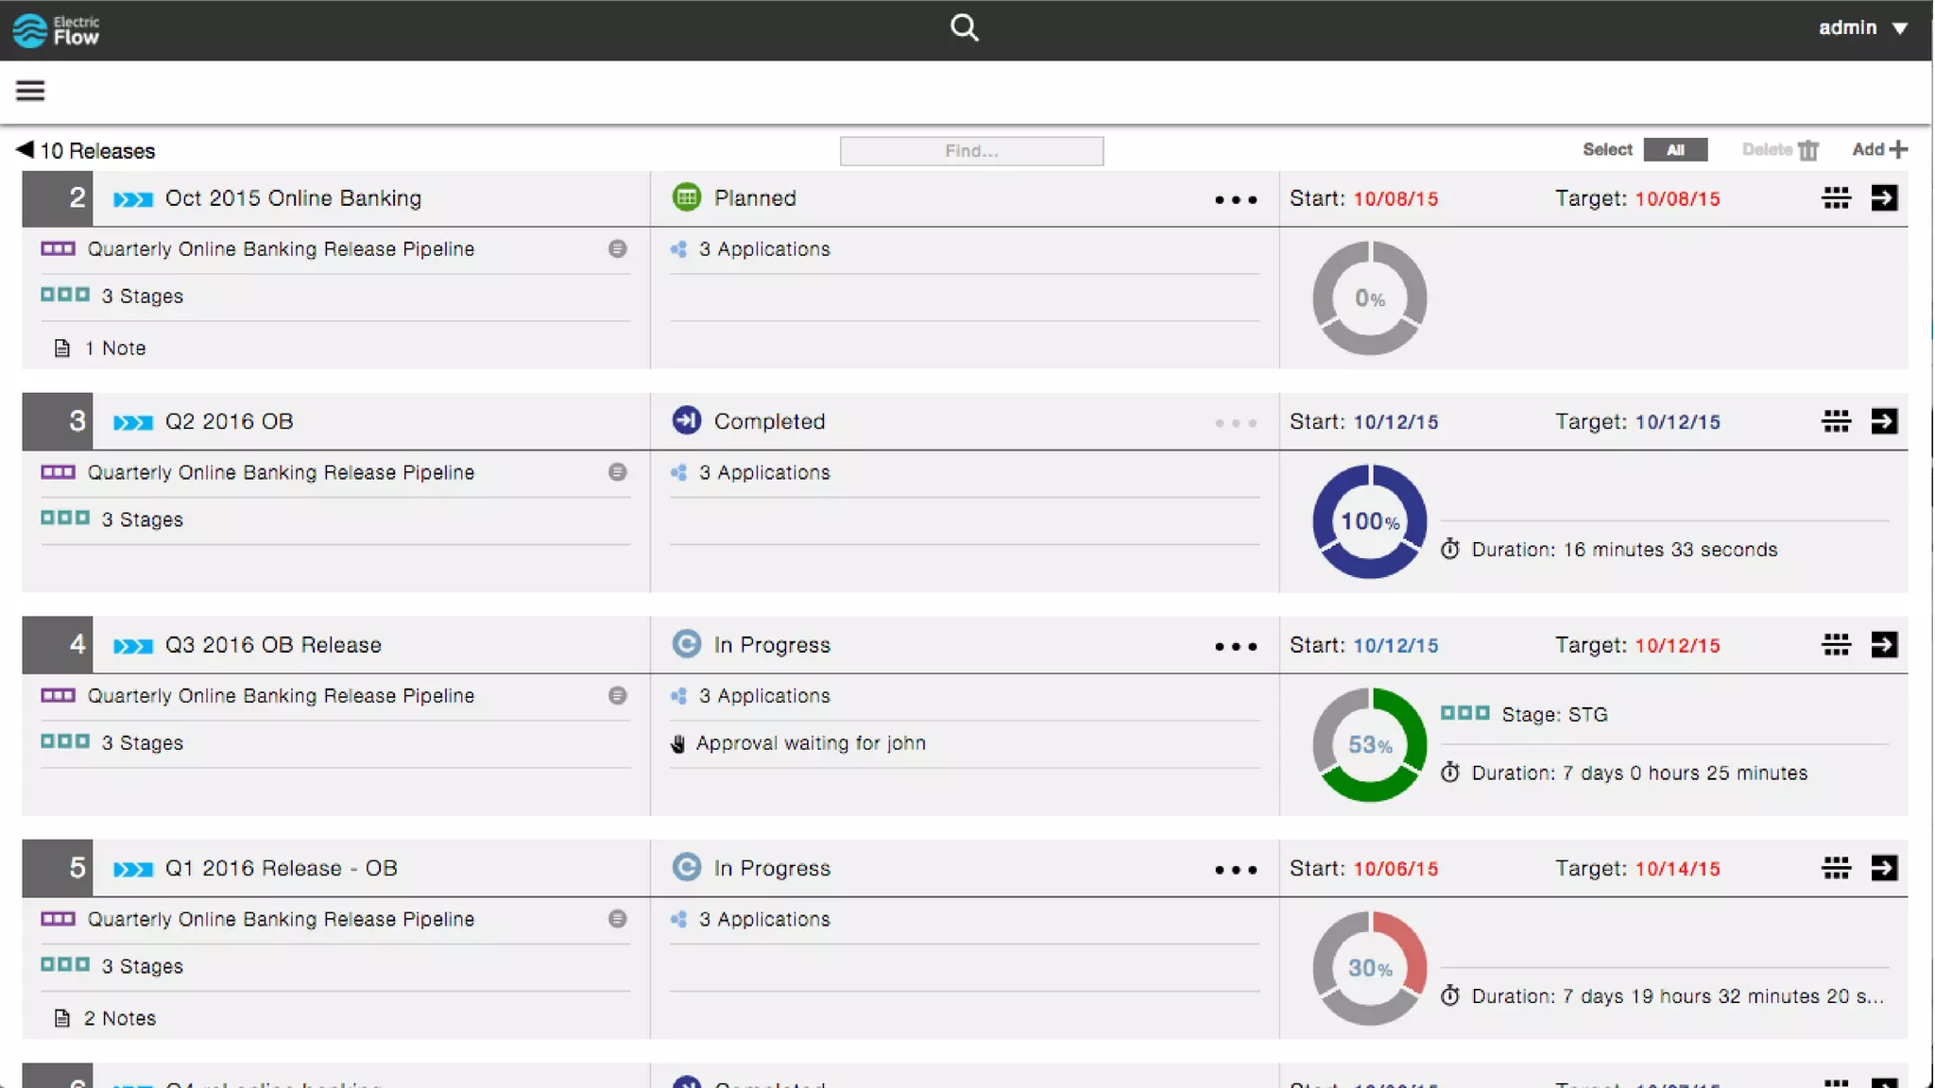Open the Q1 2016 Release - OB title
This screenshot has height=1088, width=1935.
(281, 868)
